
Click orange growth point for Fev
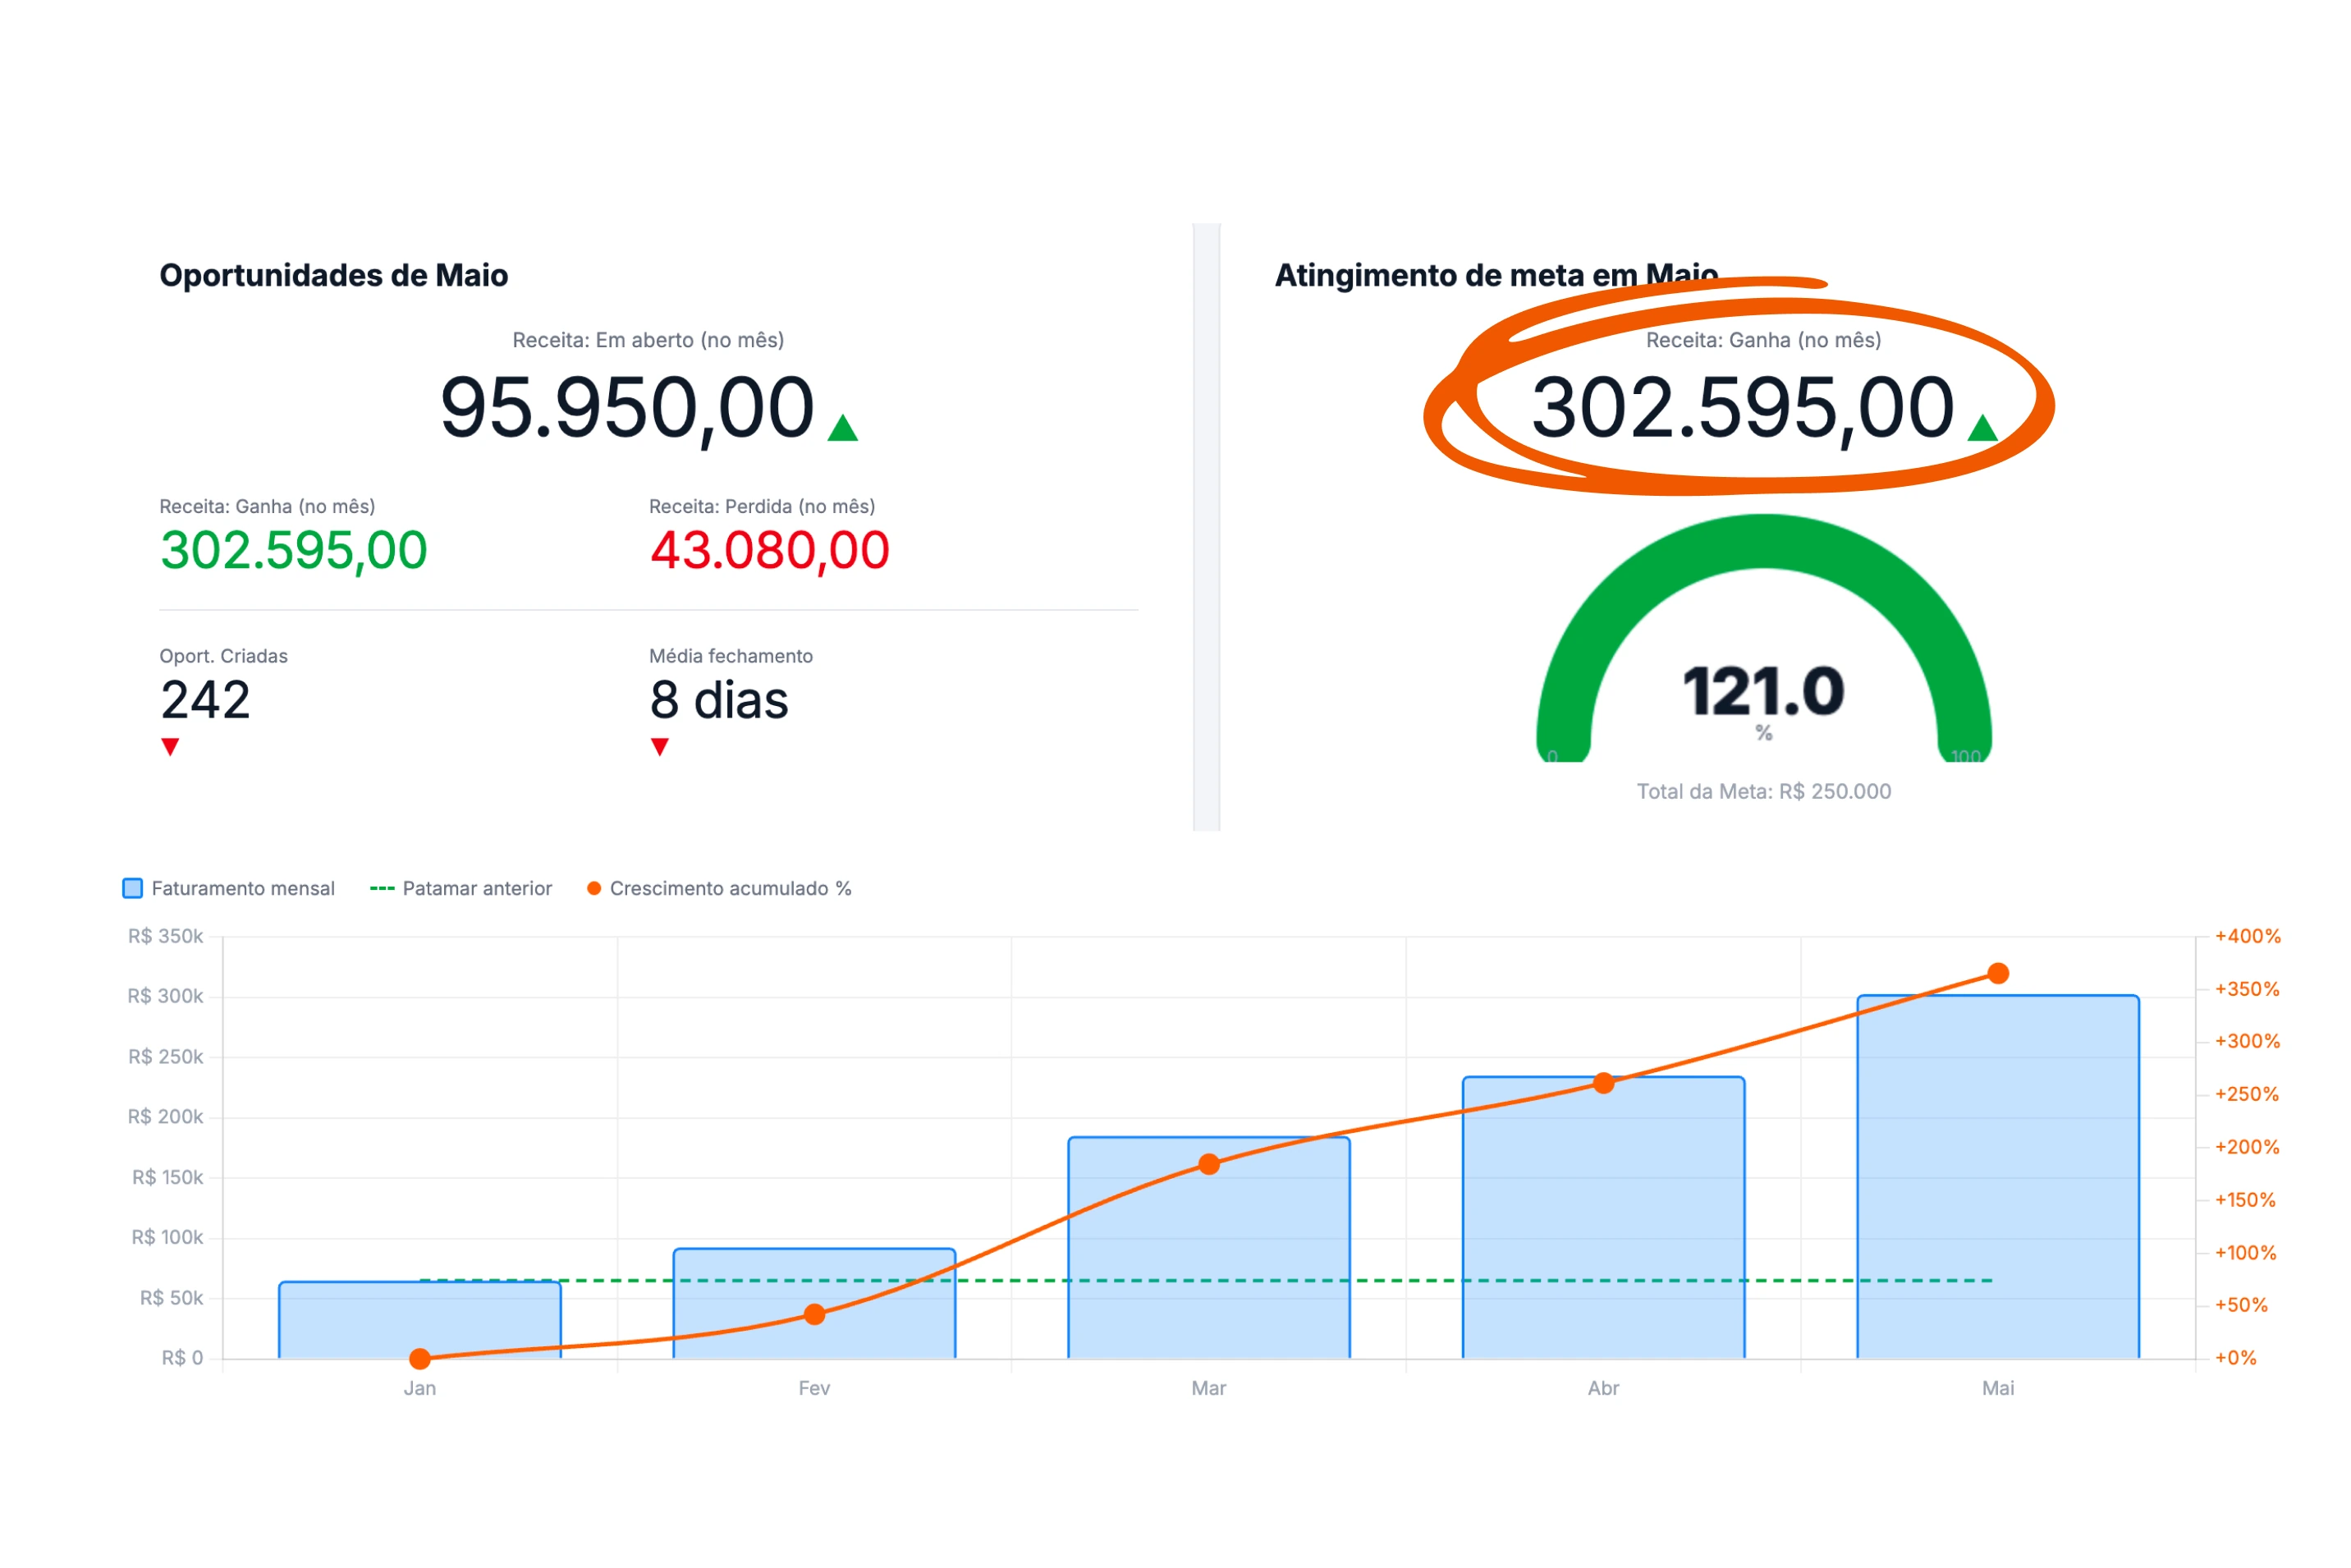(x=814, y=1314)
